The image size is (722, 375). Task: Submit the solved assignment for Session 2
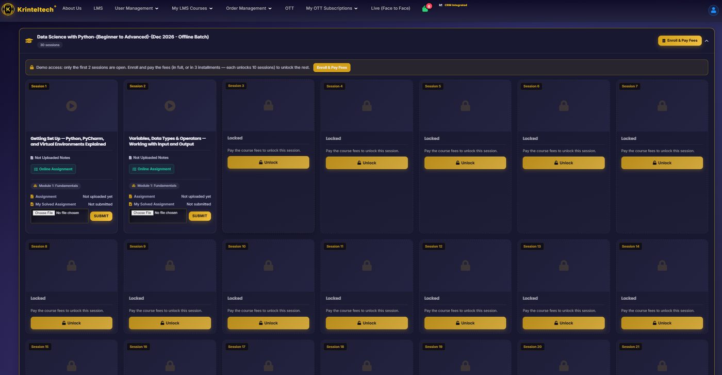tap(200, 216)
